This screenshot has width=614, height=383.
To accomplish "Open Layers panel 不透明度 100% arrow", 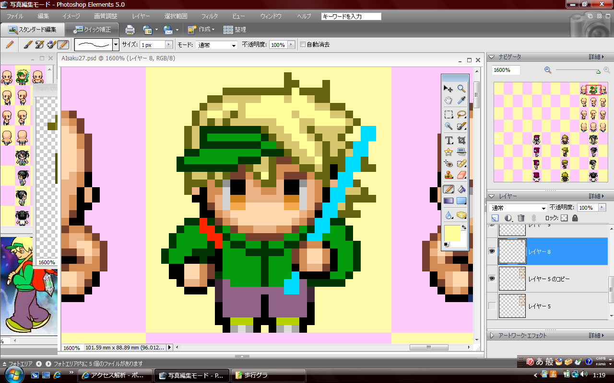I will coord(602,208).
